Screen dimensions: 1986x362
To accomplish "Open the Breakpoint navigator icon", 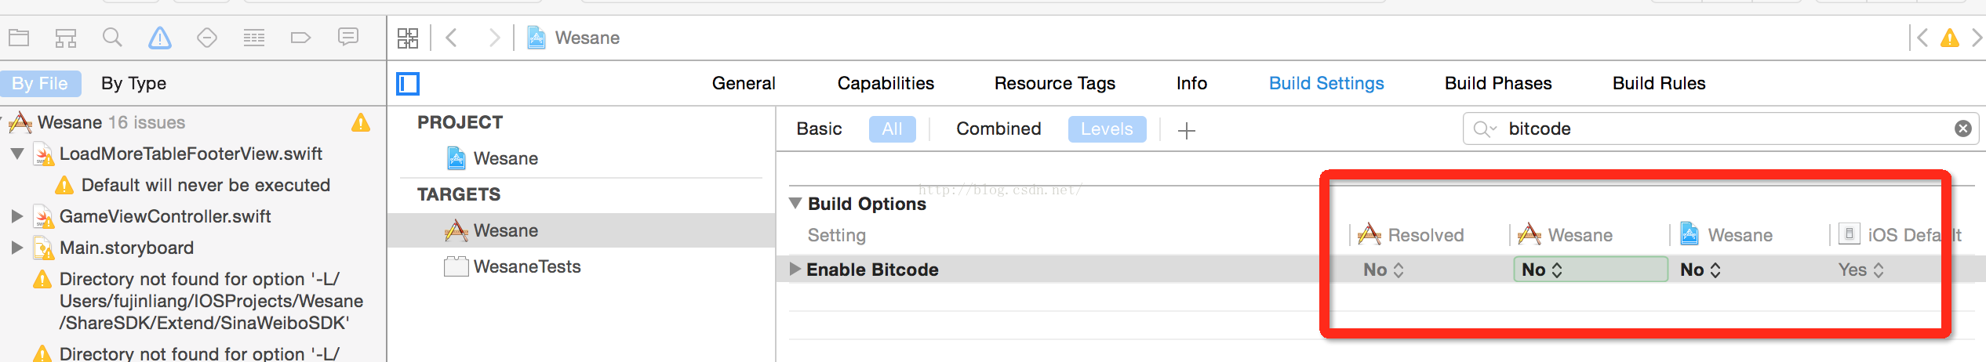I will click(300, 38).
